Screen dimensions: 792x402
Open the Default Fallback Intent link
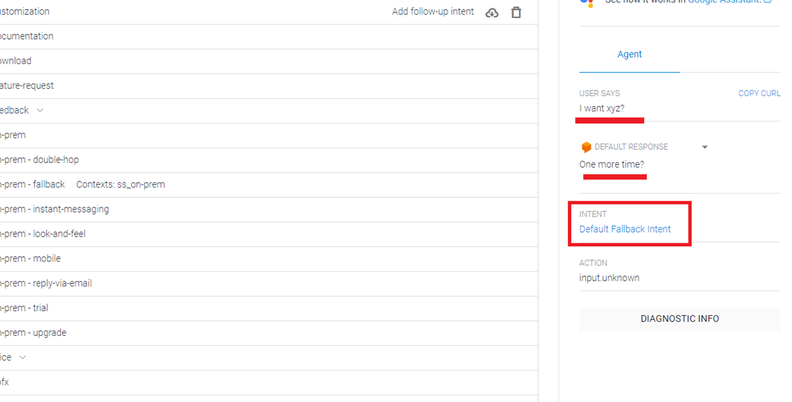click(x=624, y=229)
